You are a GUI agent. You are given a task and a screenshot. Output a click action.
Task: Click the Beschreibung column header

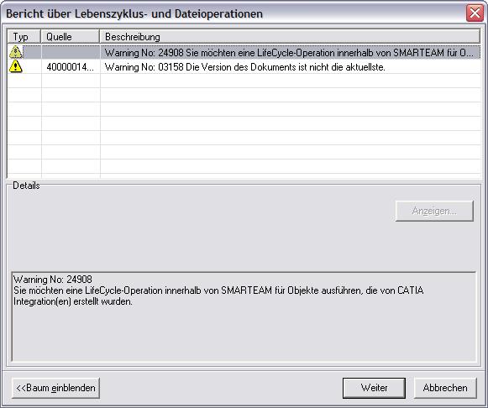(290, 37)
